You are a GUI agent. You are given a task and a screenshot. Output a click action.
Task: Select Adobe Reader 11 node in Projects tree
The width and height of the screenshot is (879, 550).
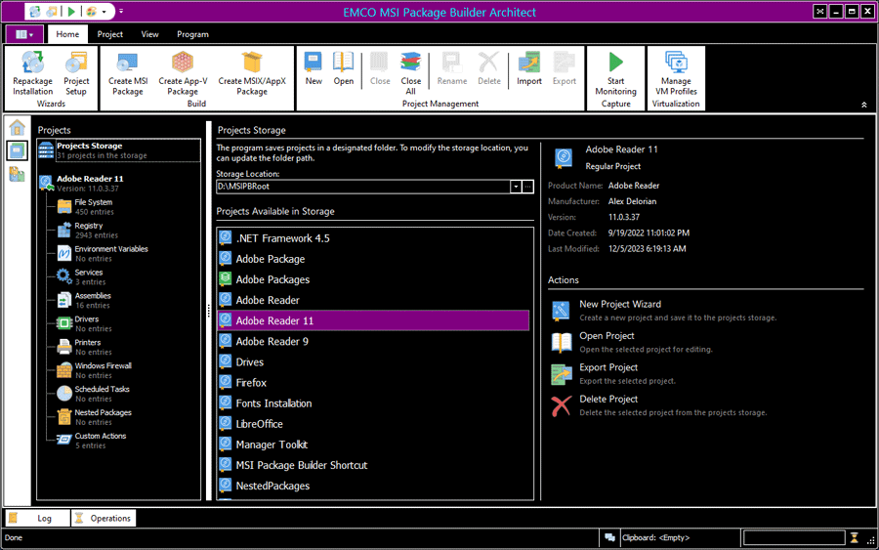coord(90,183)
